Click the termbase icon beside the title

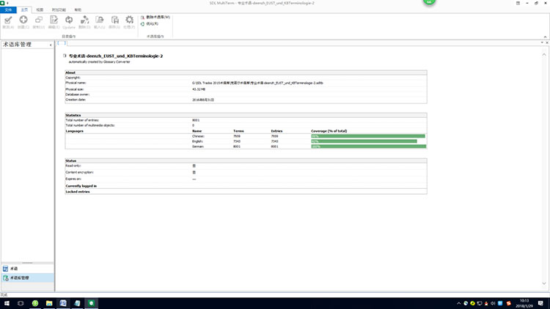click(x=65, y=56)
